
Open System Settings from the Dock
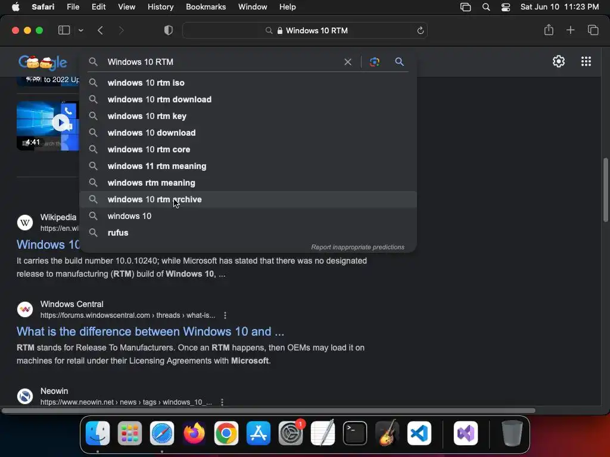pyautogui.click(x=291, y=433)
